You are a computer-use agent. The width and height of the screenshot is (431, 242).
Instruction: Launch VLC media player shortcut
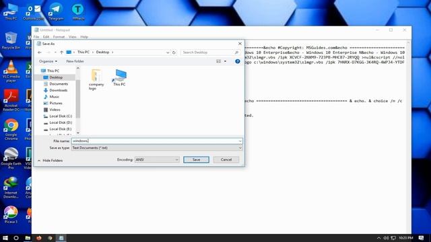(x=11, y=71)
